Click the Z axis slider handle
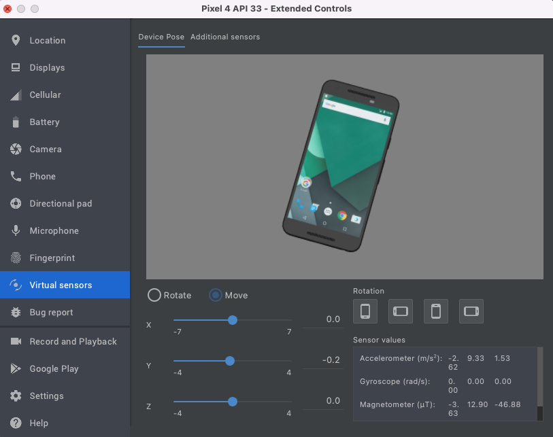This screenshot has width=553, height=437. coord(233,402)
